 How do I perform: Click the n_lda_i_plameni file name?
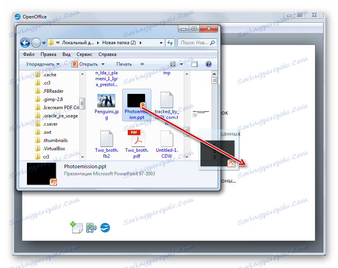click(107, 79)
